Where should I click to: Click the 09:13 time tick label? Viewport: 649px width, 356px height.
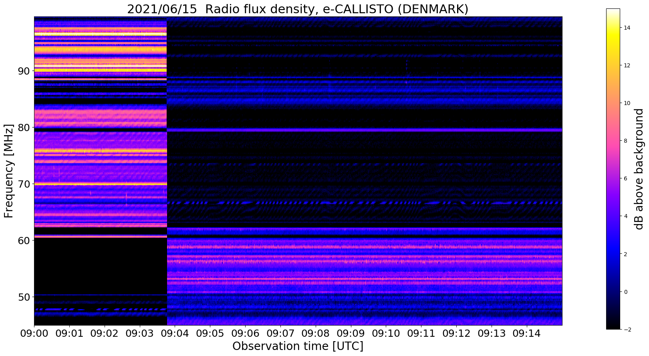(x=492, y=333)
